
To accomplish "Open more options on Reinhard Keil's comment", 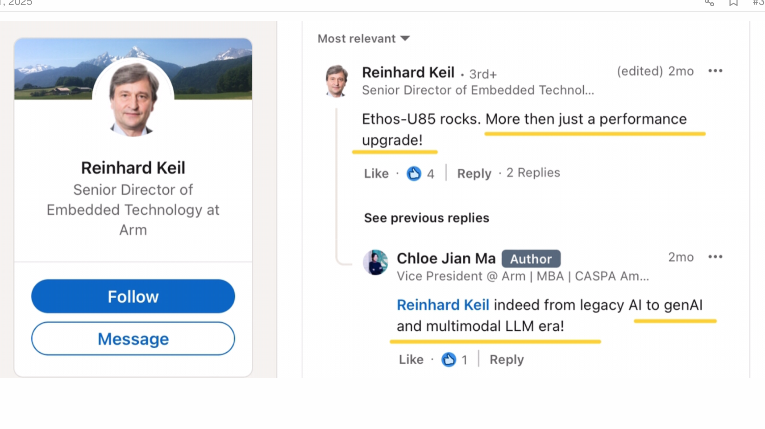I will [715, 71].
